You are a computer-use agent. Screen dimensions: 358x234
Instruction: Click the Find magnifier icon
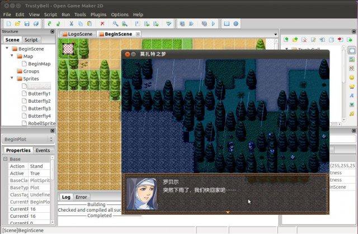116,23
